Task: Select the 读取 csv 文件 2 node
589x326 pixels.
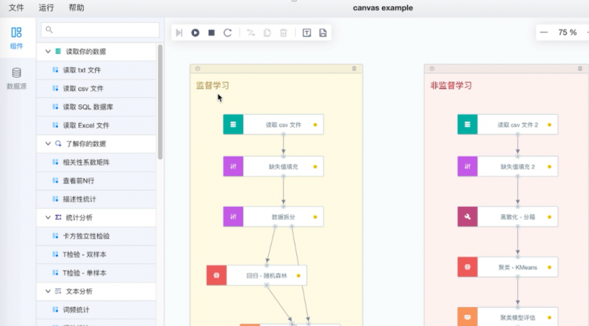Action: point(507,125)
